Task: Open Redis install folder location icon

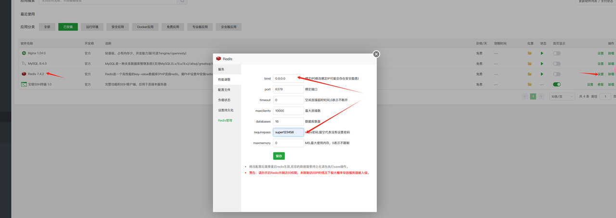Action: click(x=530, y=74)
